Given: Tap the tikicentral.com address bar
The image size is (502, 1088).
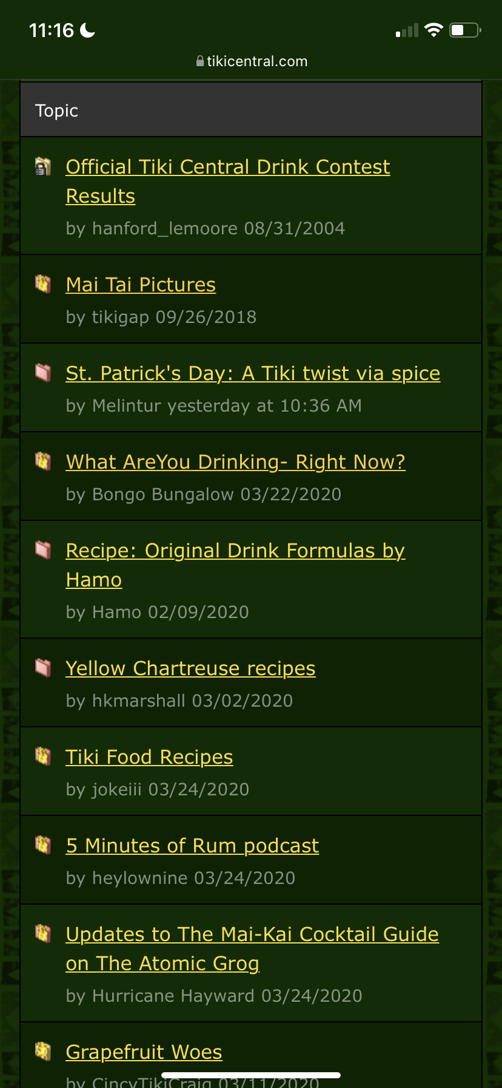Looking at the screenshot, I should (x=251, y=61).
